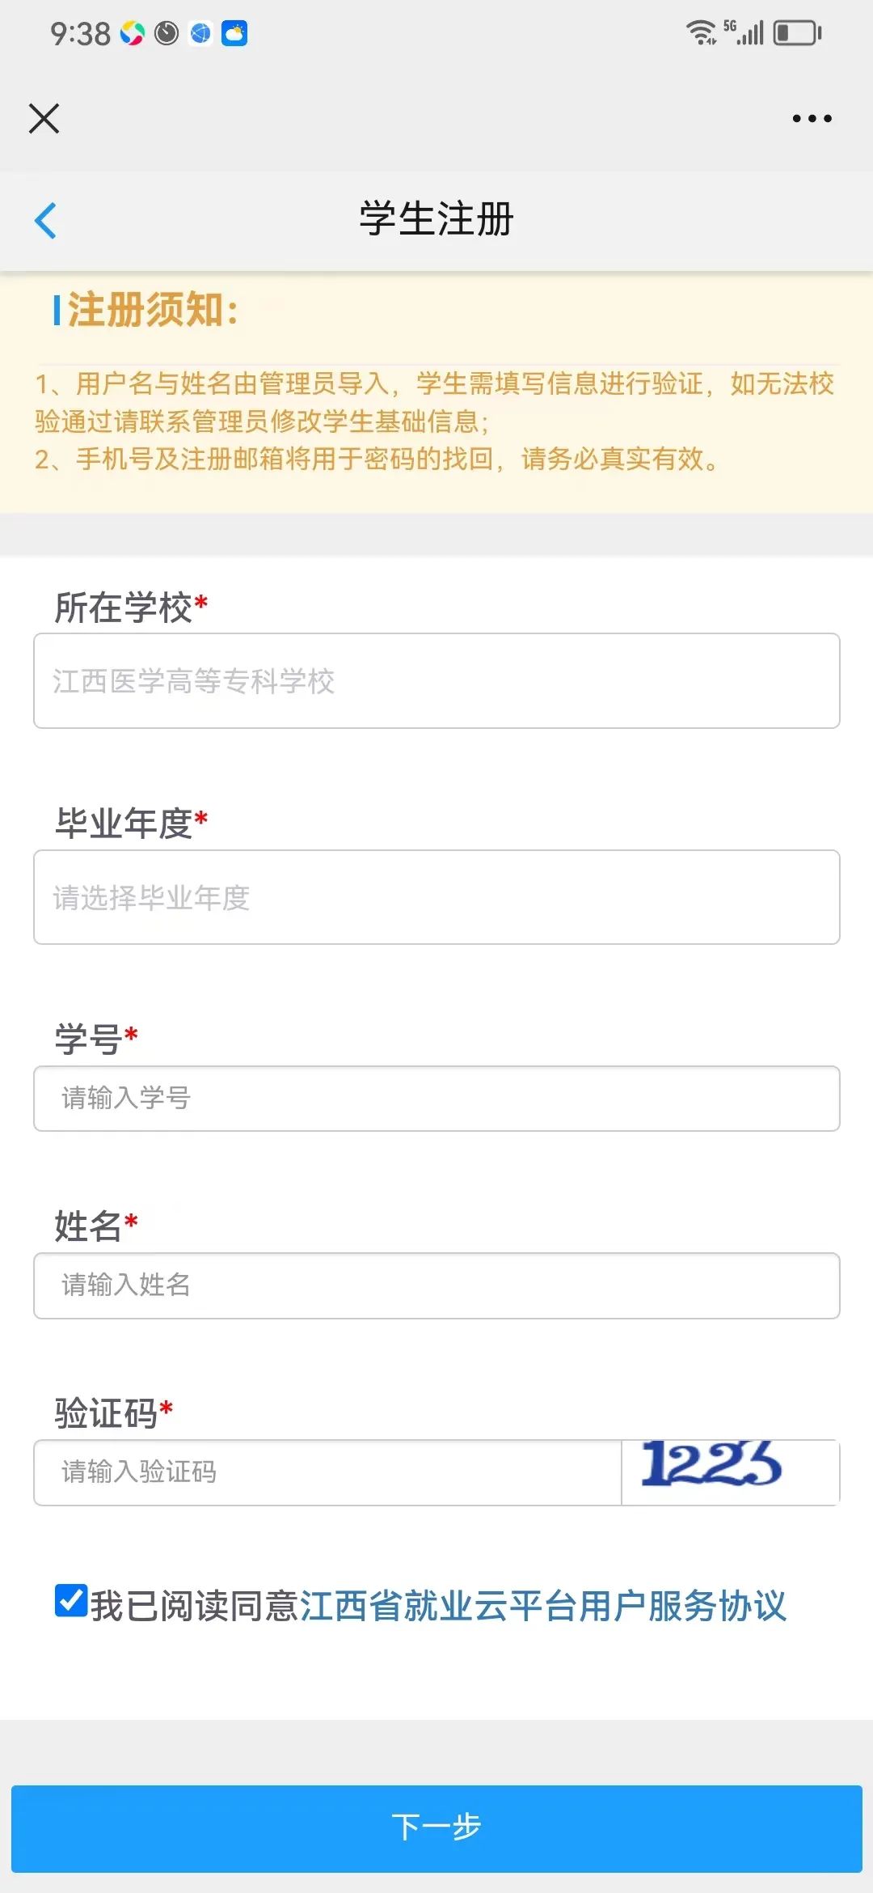Viewport: 873px width, 1893px height.
Task: Focus the 学号 student ID field
Action: click(x=436, y=1098)
